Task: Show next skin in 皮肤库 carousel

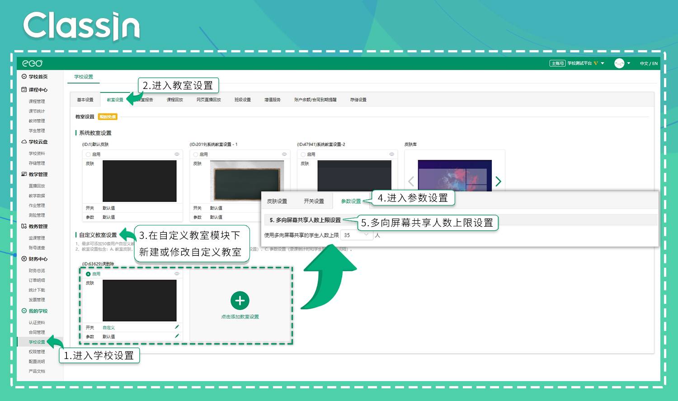Action: pyautogui.click(x=498, y=181)
